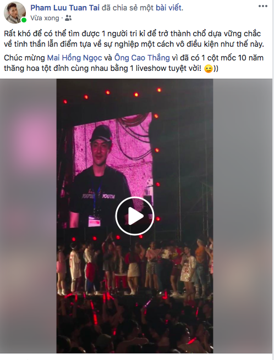Viewport: 274px width, 360px height.
Task: Click the 'Vừa xong' post timestamp
Action: point(45,18)
